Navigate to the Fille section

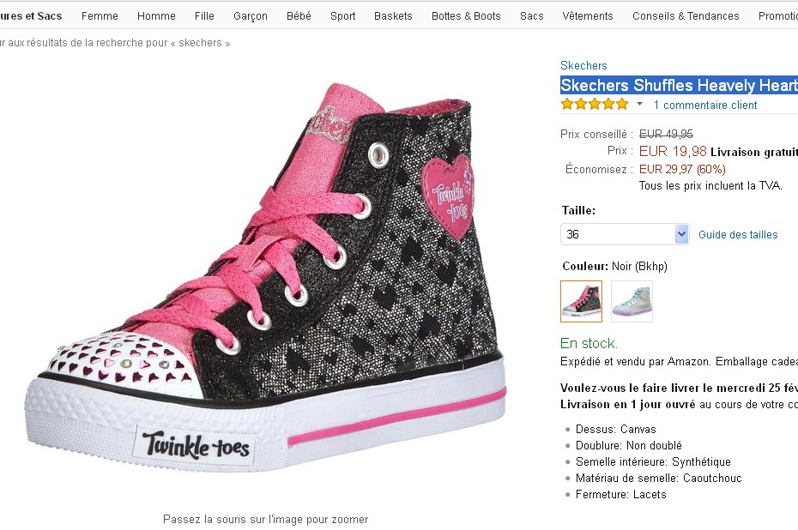click(204, 16)
